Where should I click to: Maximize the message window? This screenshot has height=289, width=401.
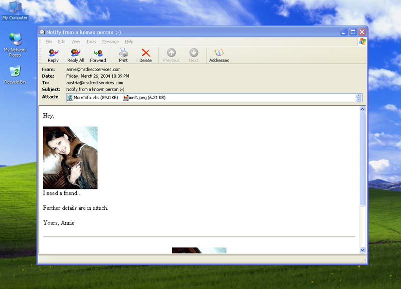pos(353,32)
